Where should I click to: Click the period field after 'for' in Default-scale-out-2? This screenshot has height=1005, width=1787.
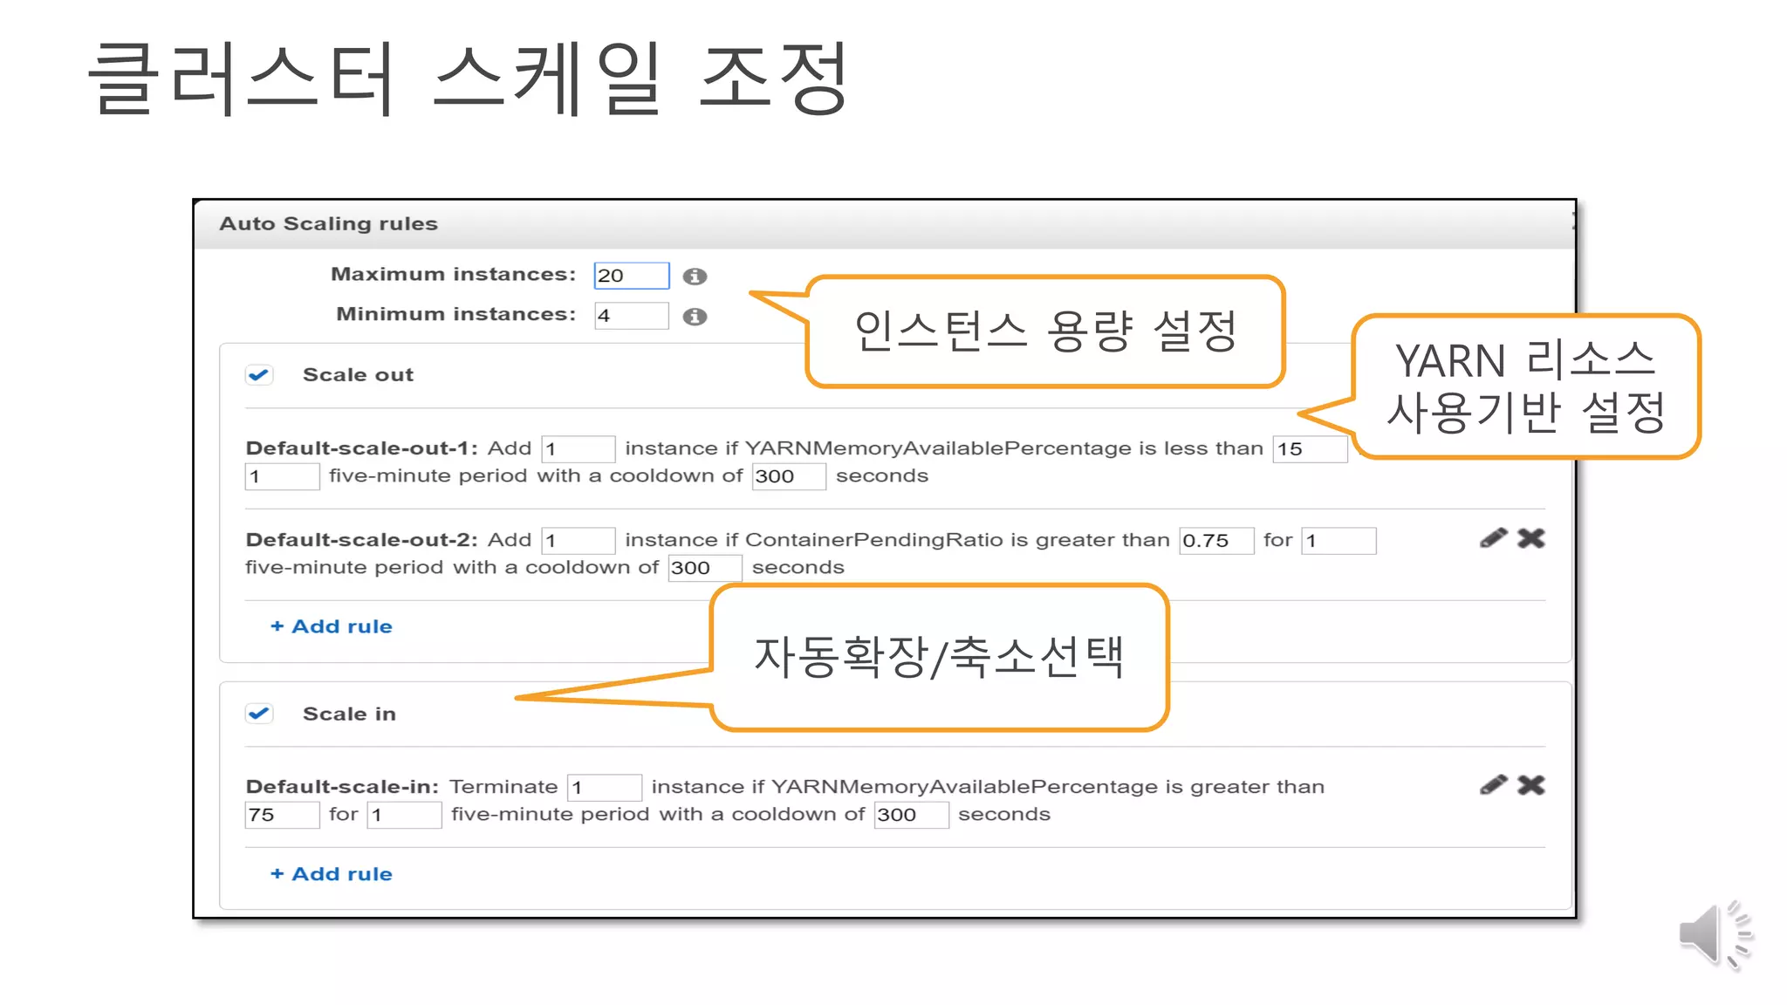click(x=1339, y=541)
